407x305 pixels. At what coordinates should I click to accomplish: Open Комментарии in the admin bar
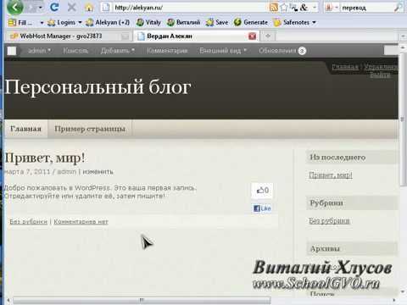pyautogui.click(x=167, y=51)
